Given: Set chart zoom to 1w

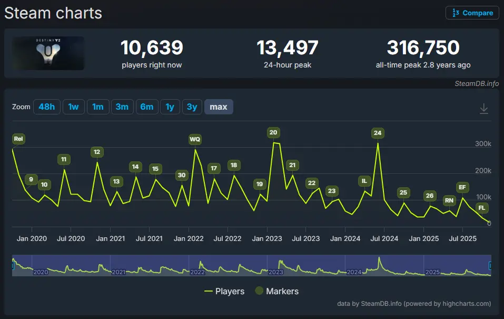Looking at the screenshot, I should tap(74, 107).
